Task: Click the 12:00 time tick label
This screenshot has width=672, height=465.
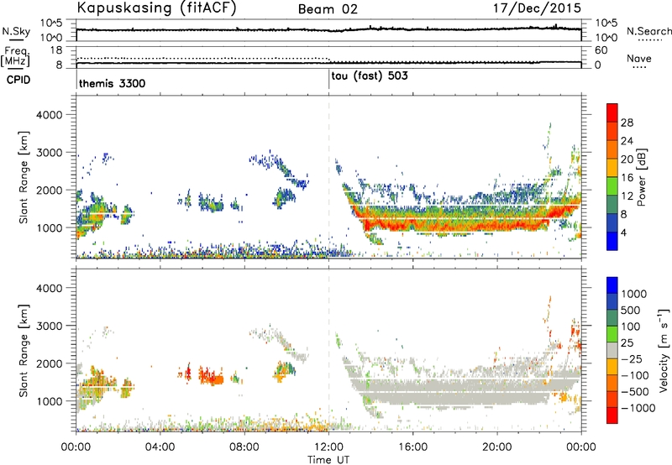Action: (328, 447)
